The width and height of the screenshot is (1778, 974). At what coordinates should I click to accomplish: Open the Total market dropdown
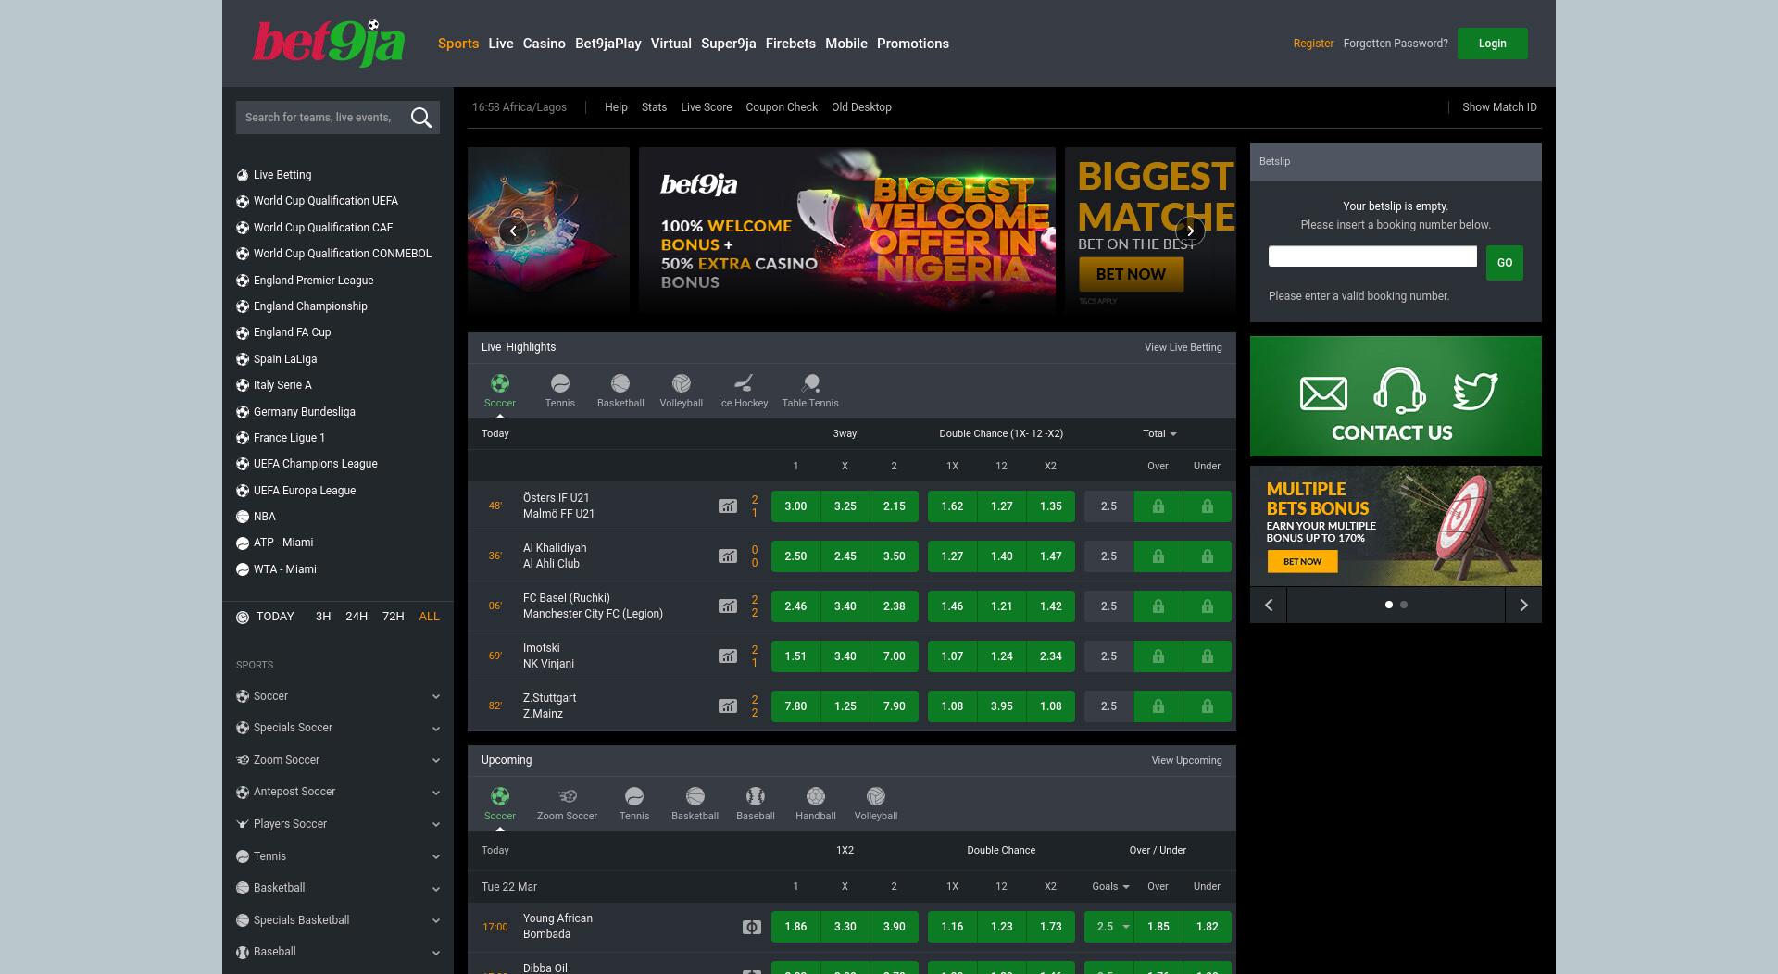point(1159,433)
